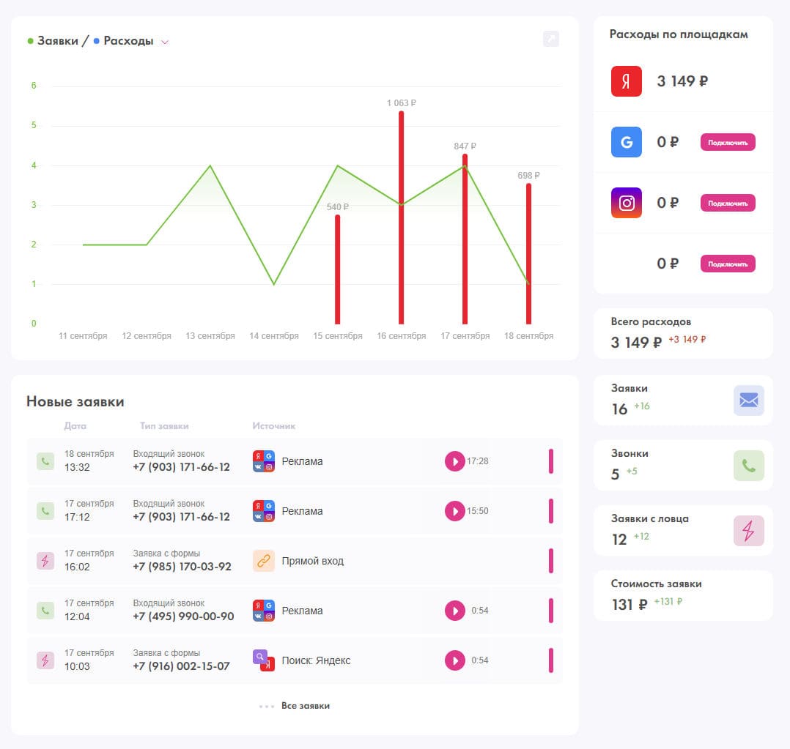Click the envelope icon on Заявки card

[x=749, y=400]
